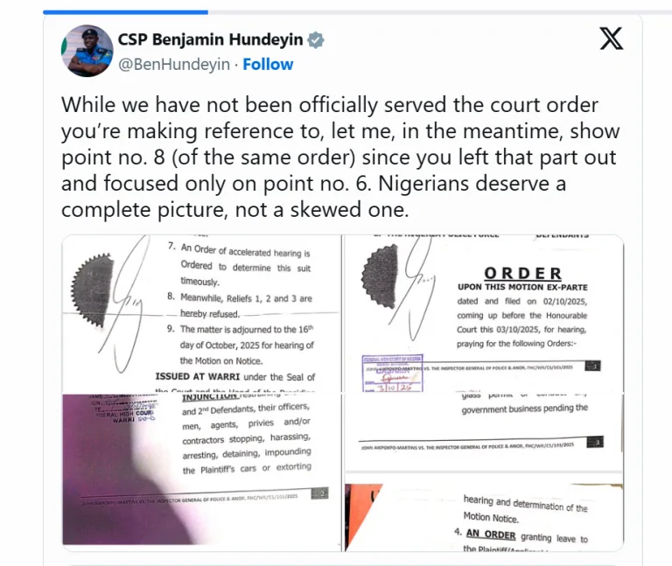The image size is (672, 566).
Task: Open the profile avatar of Benjamin Hundeyin
Action: point(87,51)
